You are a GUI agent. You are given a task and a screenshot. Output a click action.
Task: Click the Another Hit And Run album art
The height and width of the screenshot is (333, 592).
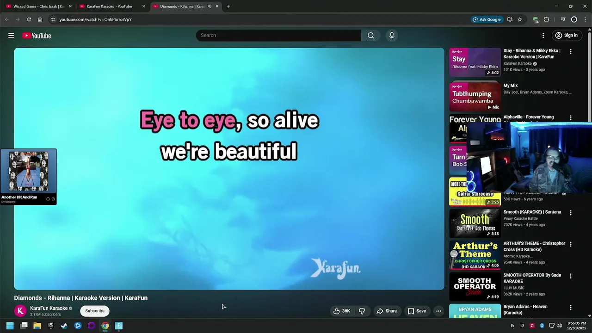pos(28,171)
